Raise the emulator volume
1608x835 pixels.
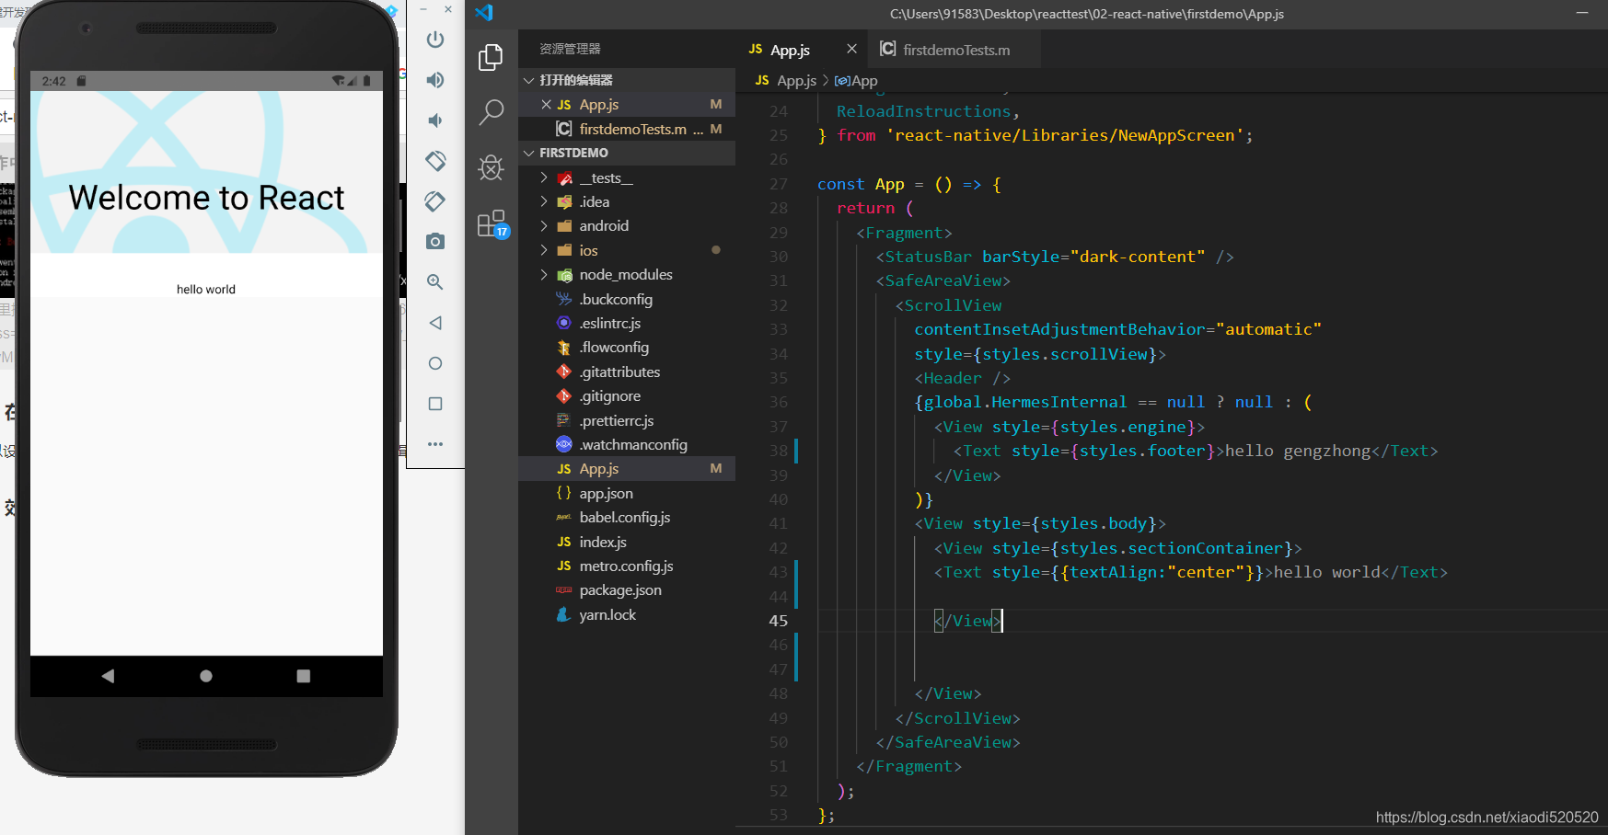point(435,80)
